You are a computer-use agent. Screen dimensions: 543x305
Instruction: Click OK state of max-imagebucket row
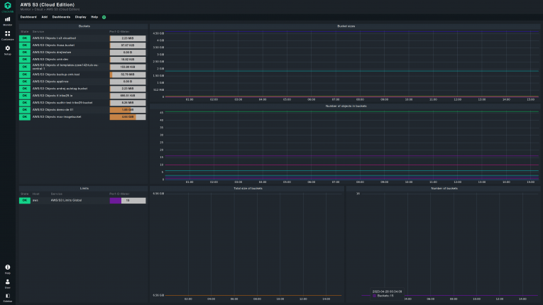(x=25, y=116)
